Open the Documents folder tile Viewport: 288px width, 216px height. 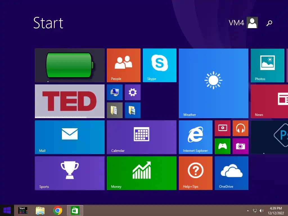pyautogui.click(x=115, y=110)
